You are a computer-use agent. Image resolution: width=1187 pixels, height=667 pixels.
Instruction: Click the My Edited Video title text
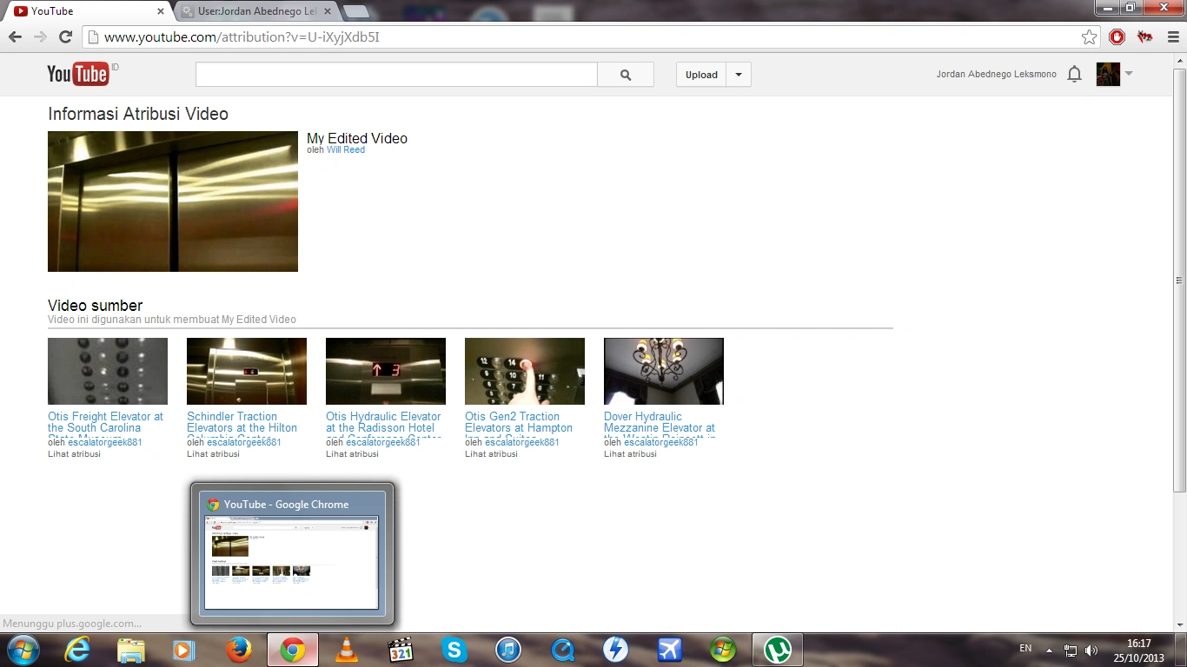pos(357,138)
